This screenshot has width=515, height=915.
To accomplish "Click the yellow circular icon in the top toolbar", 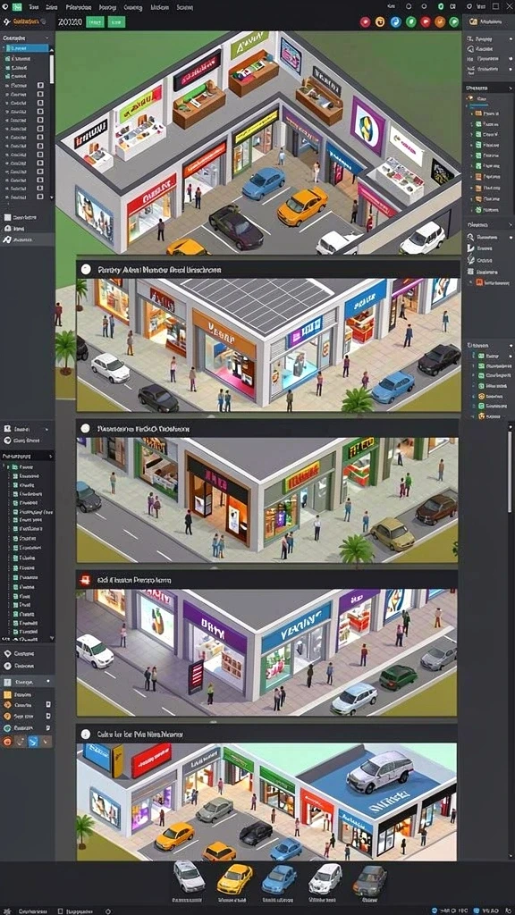I will click(380, 22).
